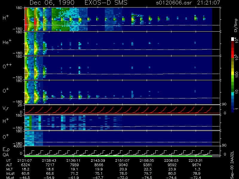Click the MLat value "-74.6"

pos(171,178)
